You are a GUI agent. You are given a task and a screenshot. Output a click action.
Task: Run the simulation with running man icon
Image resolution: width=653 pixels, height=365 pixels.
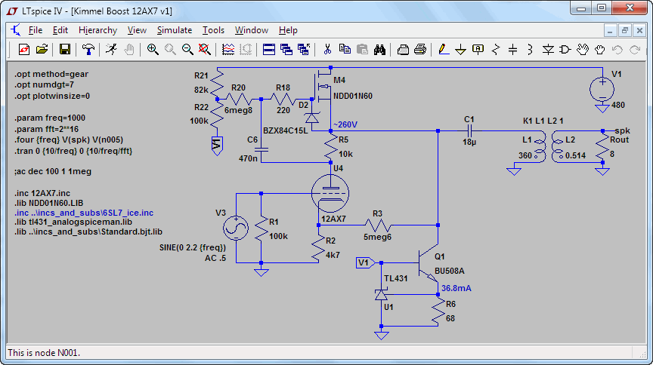tap(111, 50)
